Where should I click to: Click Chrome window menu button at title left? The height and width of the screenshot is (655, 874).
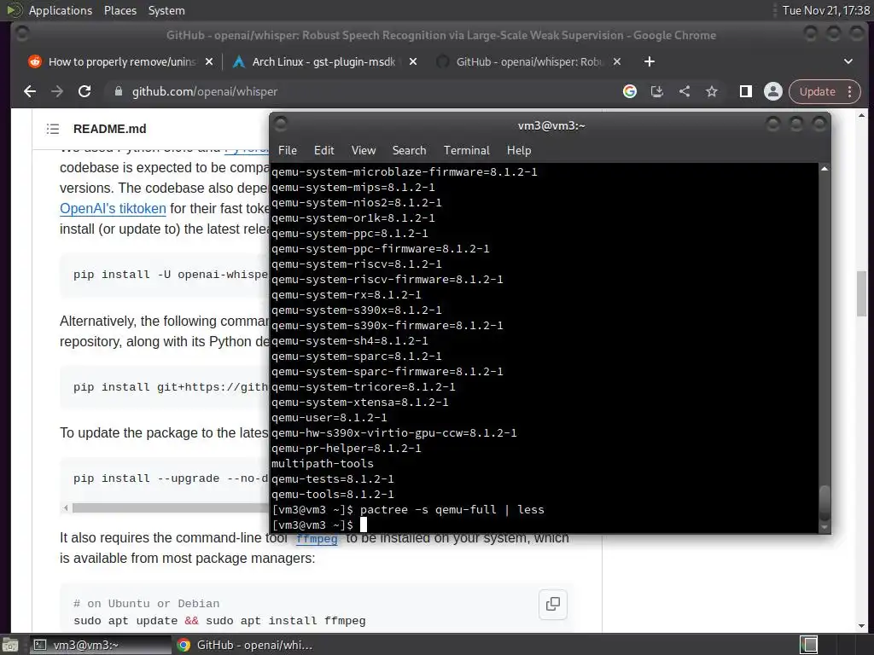22,34
